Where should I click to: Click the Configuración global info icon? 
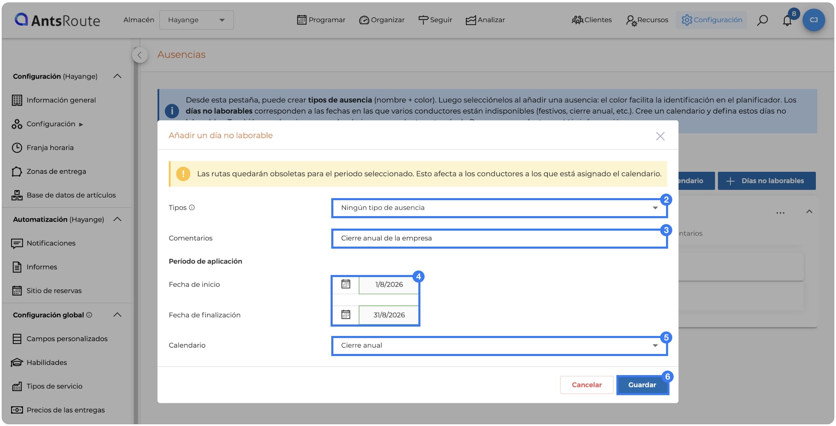tap(89, 315)
